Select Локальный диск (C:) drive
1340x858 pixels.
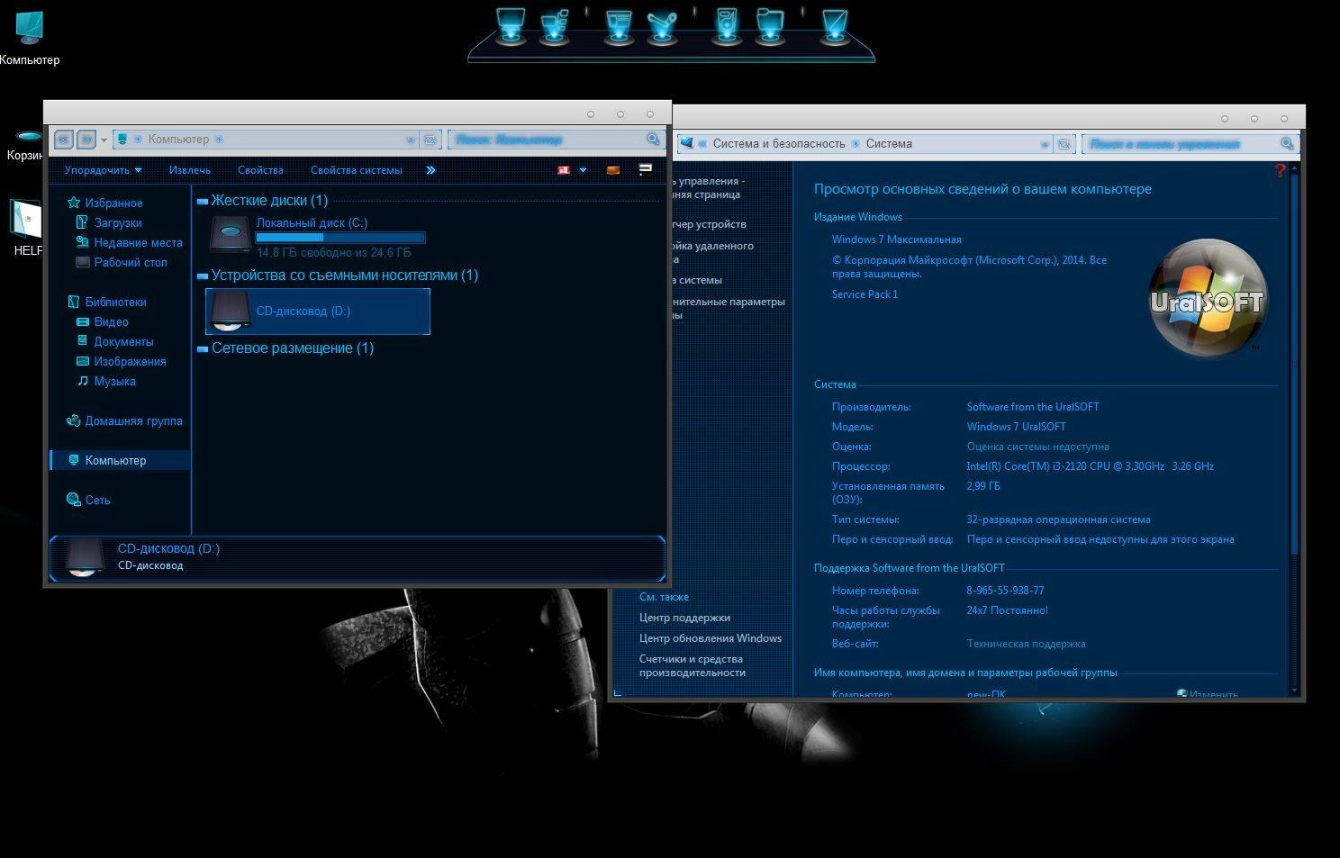(318, 236)
